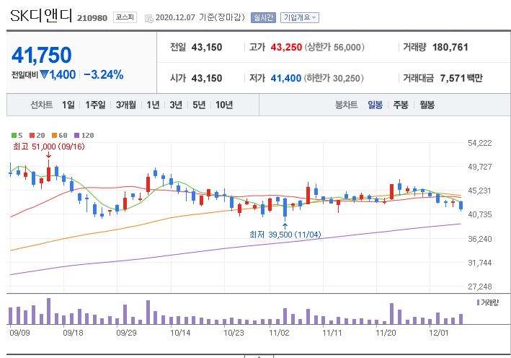This screenshot has width=511, height=358.
Task: Switch to 월봉 monthly candle chart
Action: pos(427,105)
